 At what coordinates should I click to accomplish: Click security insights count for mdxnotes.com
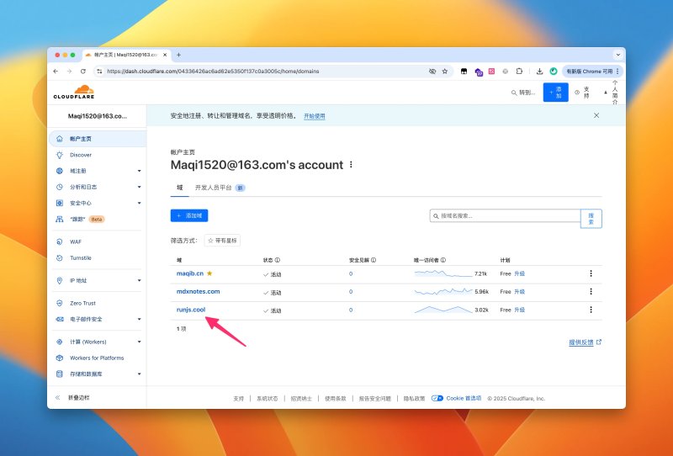click(x=351, y=292)
